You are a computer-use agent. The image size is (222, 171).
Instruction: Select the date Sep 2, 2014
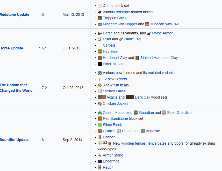(72, 140)
